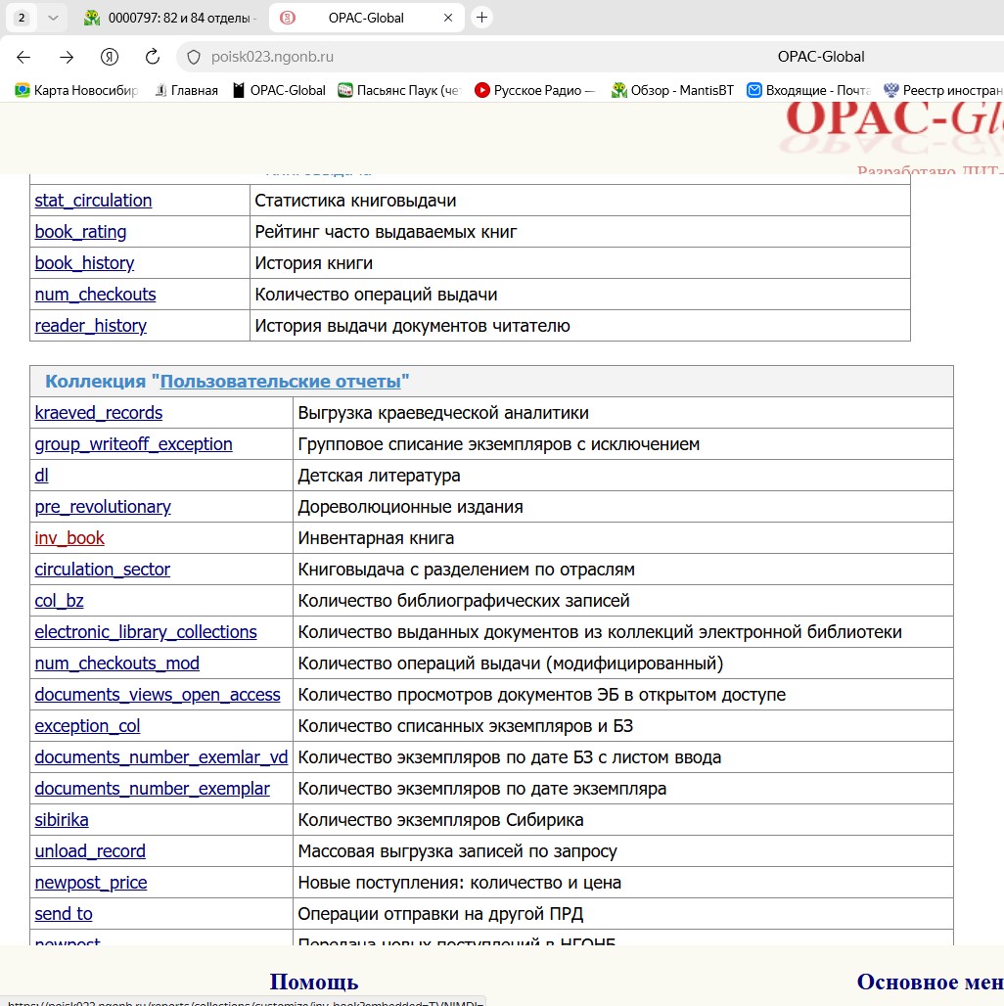Go forward with the browser forward arrow
Screen dimensions: 1004x1006
tap(67, 57)
